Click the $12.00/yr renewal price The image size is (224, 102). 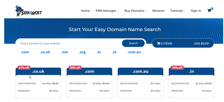[104, 91]
